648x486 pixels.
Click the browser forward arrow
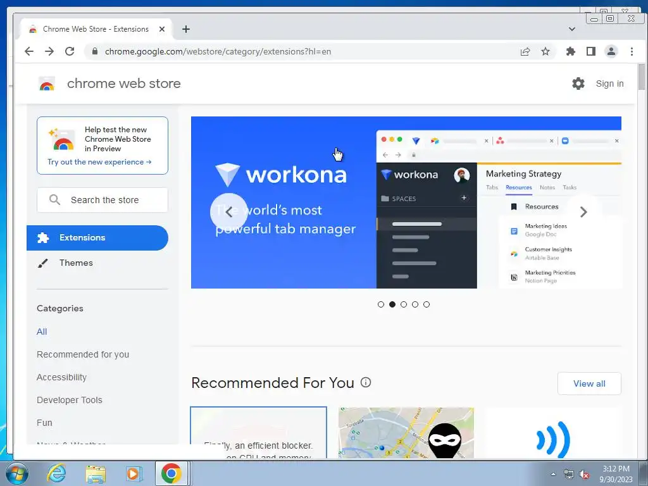coord(49,51)
